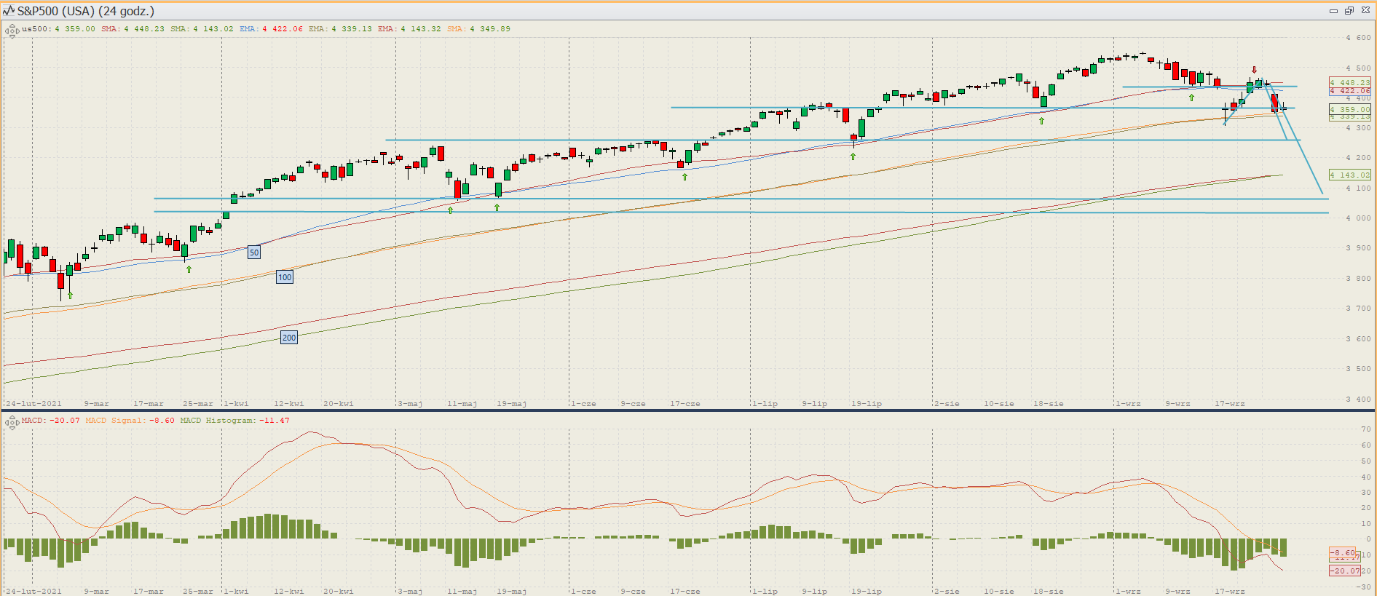
Task: Click the move handle icon beside us500 legend
Action: coord(12,31)
